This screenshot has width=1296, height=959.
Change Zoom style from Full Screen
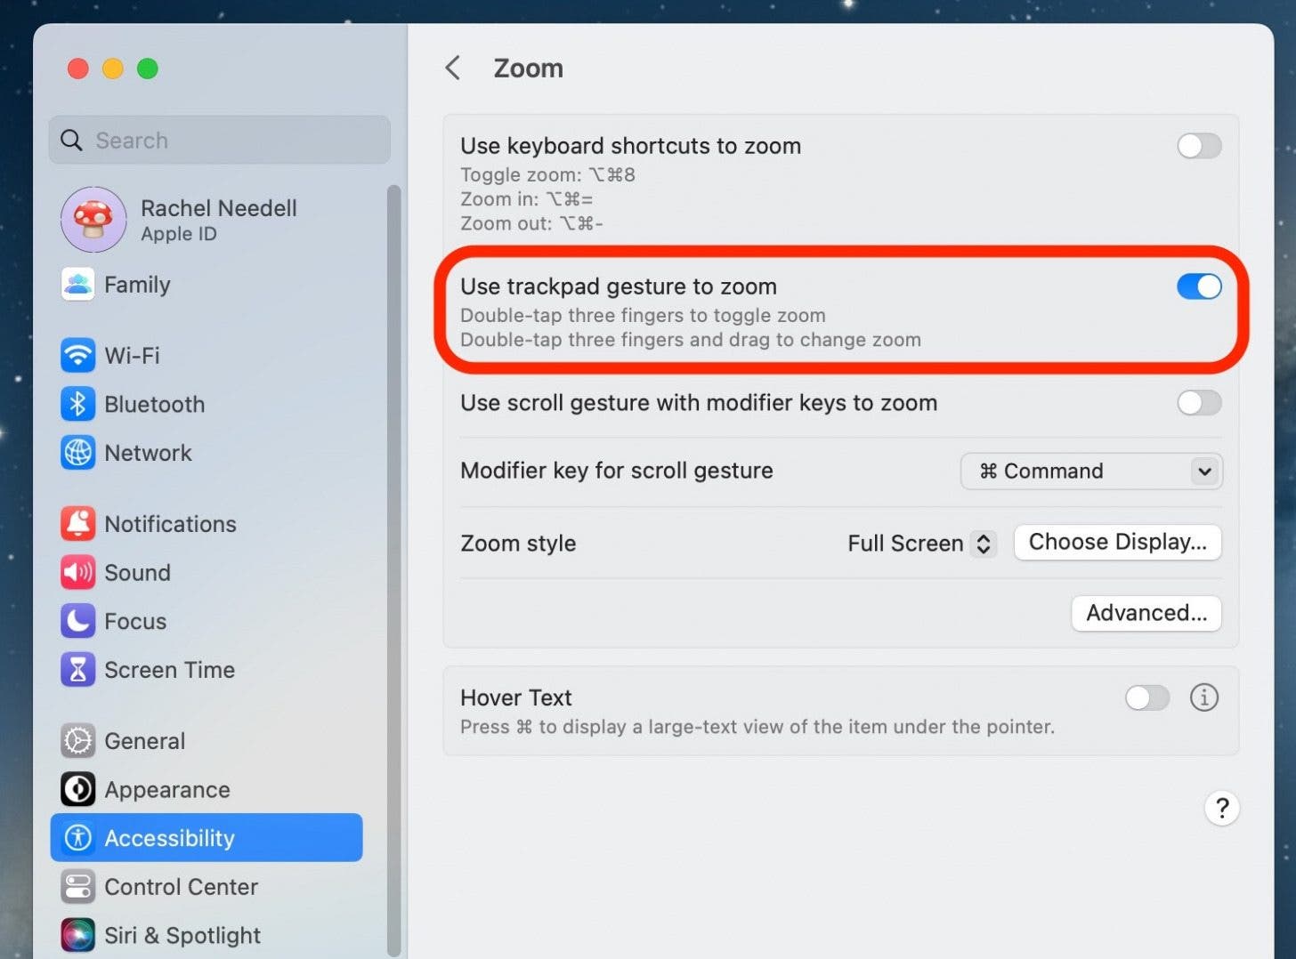[x=921, y=544]
